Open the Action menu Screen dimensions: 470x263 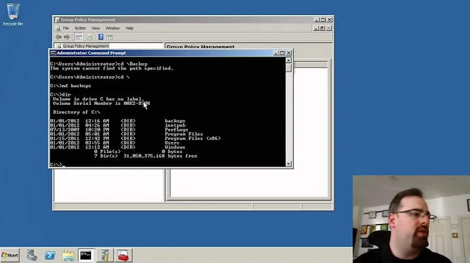(80, 28)
